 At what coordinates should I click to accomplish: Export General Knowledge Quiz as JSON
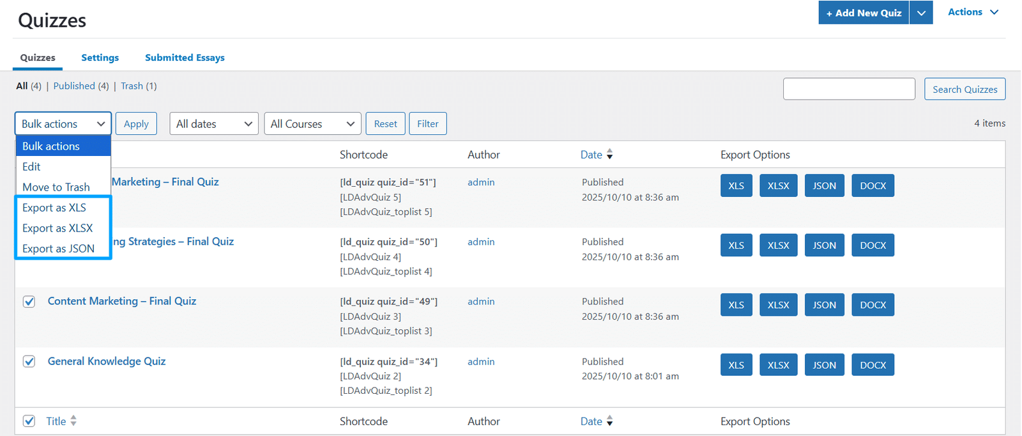point(824,365)
